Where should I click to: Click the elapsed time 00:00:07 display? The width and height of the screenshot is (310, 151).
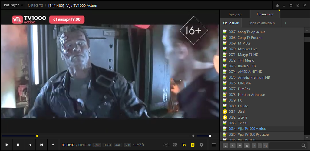click(68, 145)
